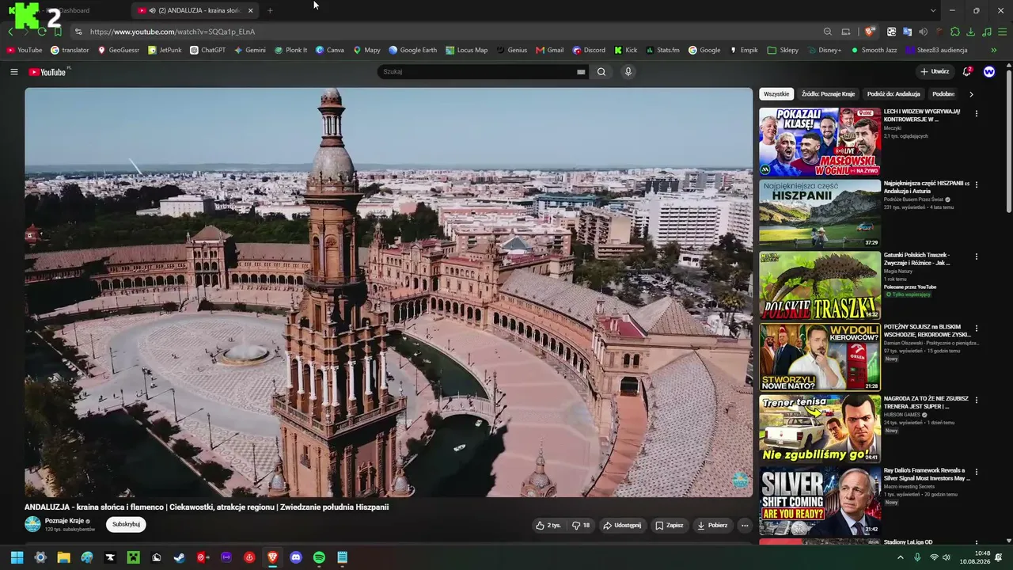Open the GeoGuessr bookmark
The width and height of the screenshot is (1013, 570).
coord(118,50)
